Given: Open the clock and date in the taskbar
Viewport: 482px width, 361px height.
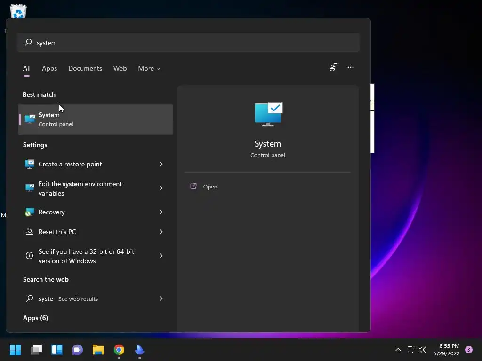Looking at the screenshot, I should click(446, 350).
